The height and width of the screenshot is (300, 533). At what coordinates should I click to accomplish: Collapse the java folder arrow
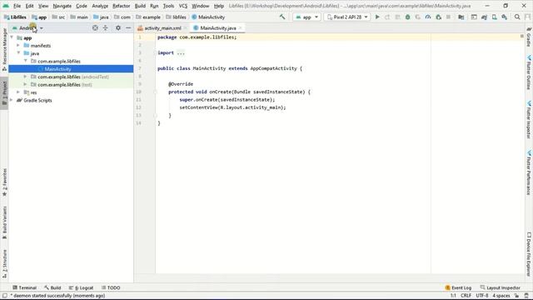pos(18,53)
